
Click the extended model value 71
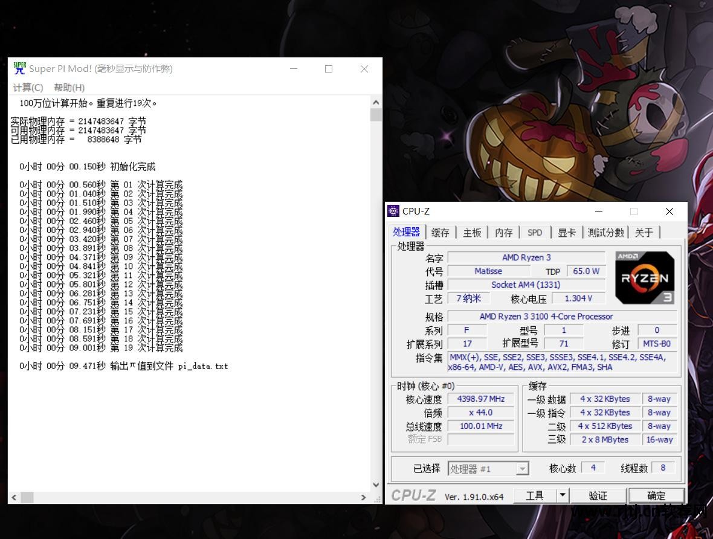tap(564, 344)
